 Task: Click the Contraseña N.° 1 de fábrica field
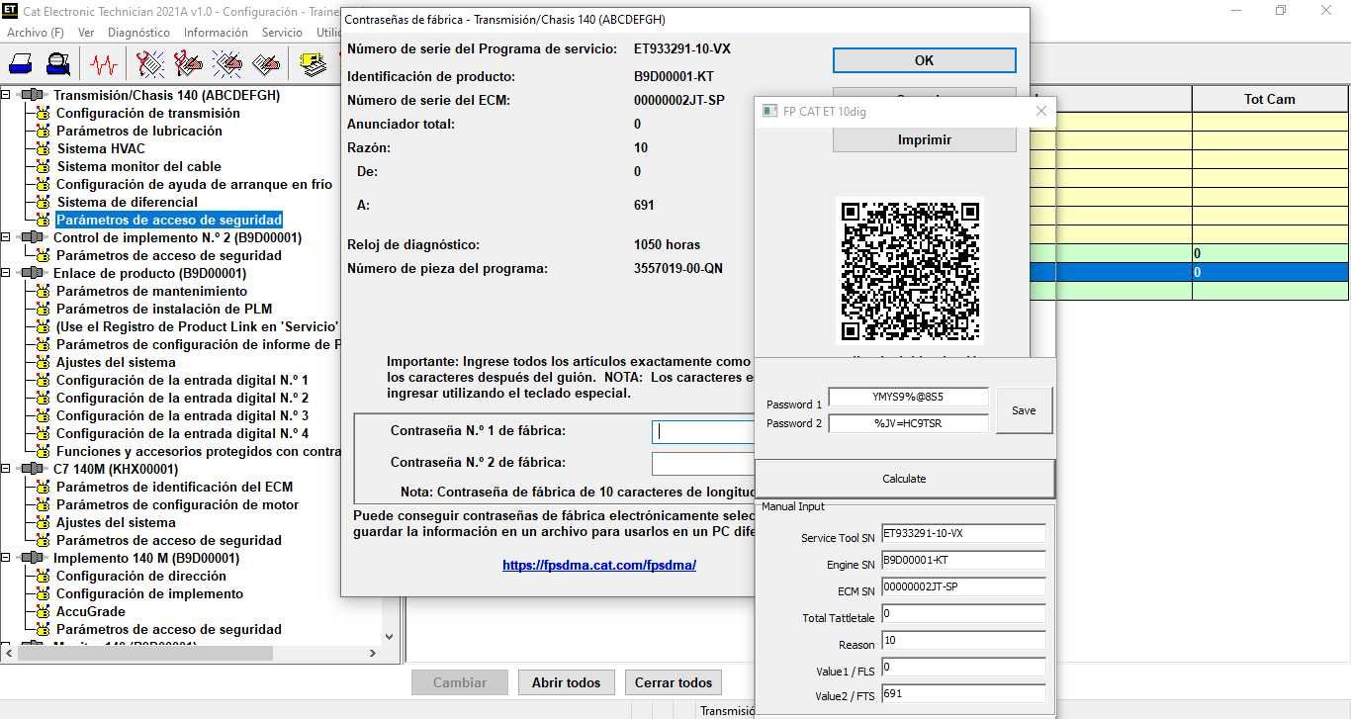click(x=703, y=431)
